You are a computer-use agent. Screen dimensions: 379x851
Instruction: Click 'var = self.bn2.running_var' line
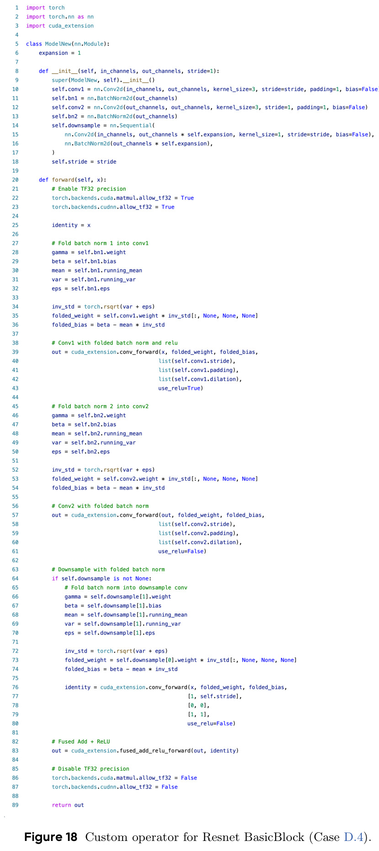(x=94, y=443)
